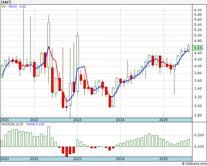Click the (IAF) ticker title
This screenshot has height=166, width=207.
click(x=6, y=2)
